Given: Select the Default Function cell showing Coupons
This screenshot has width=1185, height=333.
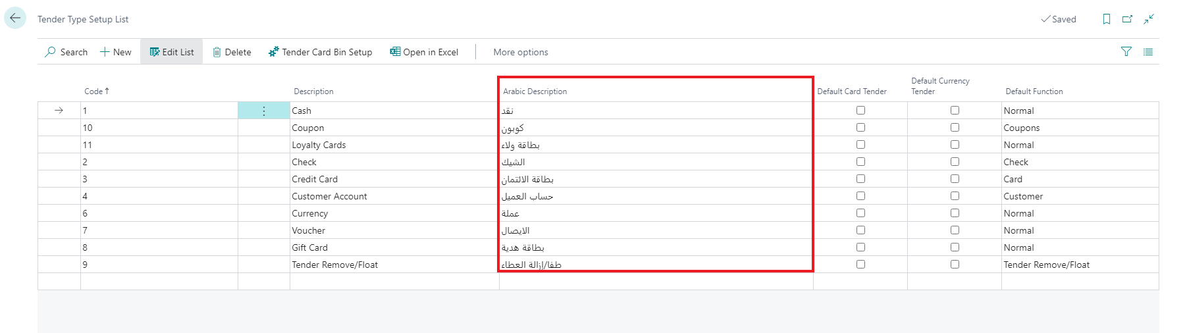Looking at the screenshot, I should [x=1022, y=128].
